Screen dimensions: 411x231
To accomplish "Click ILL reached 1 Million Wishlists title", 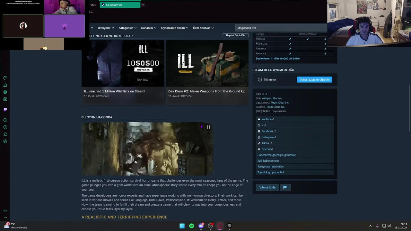I will [x=115, y=91].
